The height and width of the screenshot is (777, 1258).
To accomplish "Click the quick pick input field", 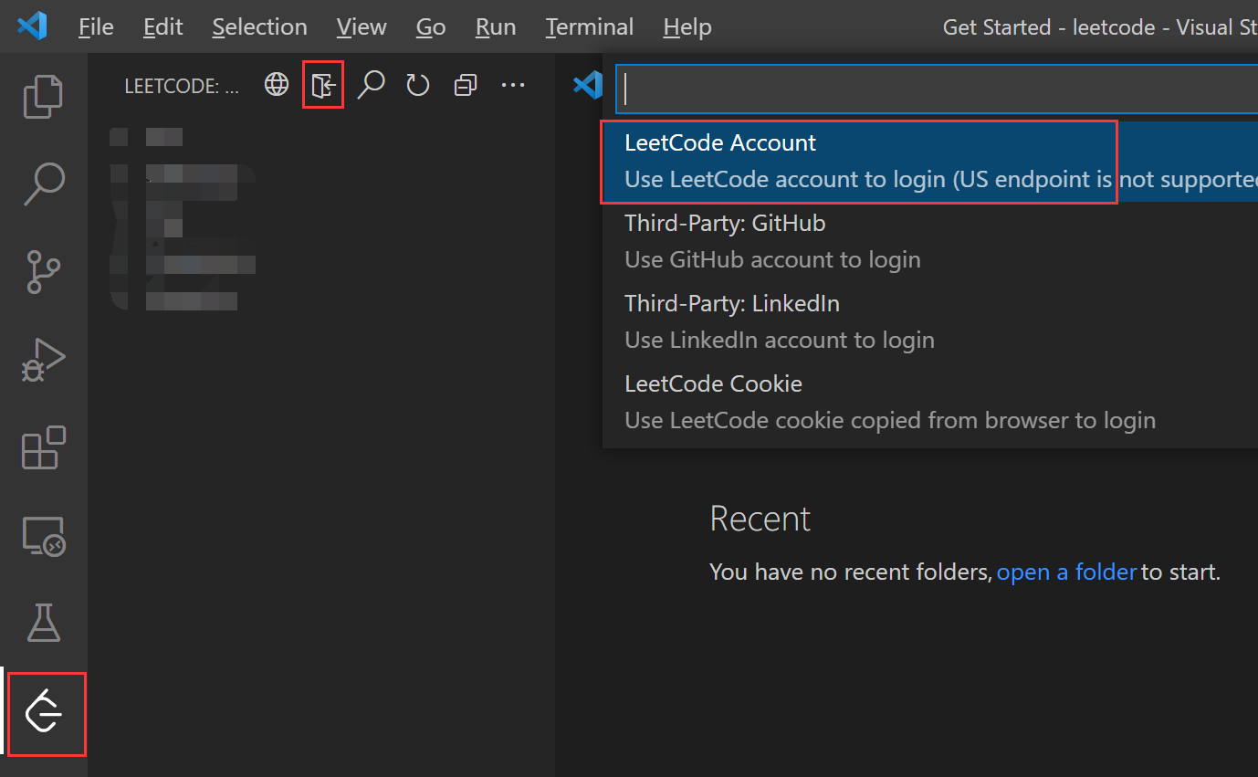I will coord(937,89).
